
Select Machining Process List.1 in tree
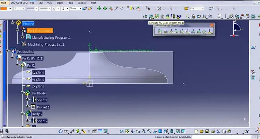[x=46, y=44]
